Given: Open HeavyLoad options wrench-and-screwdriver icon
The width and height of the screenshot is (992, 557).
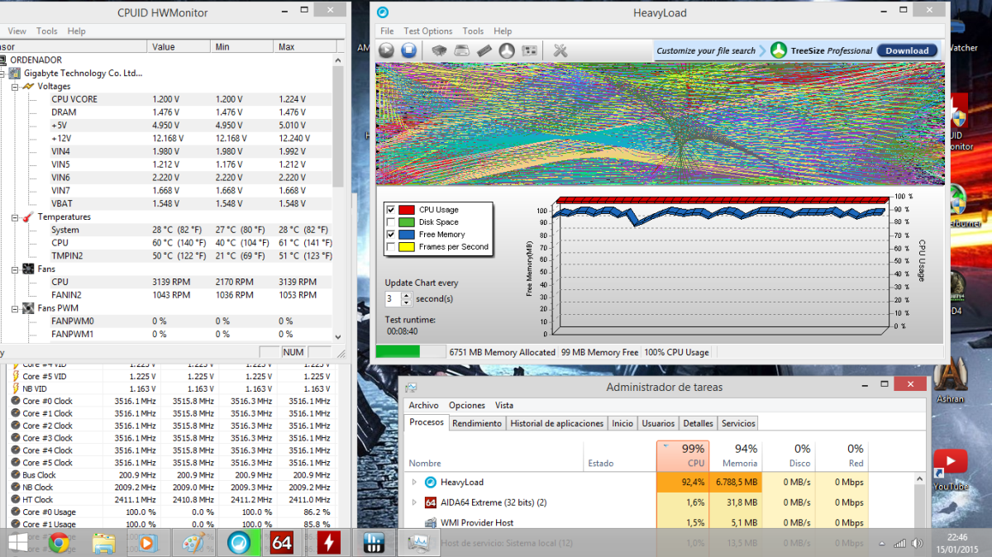Looking at the screenshot, I should 560,50.
